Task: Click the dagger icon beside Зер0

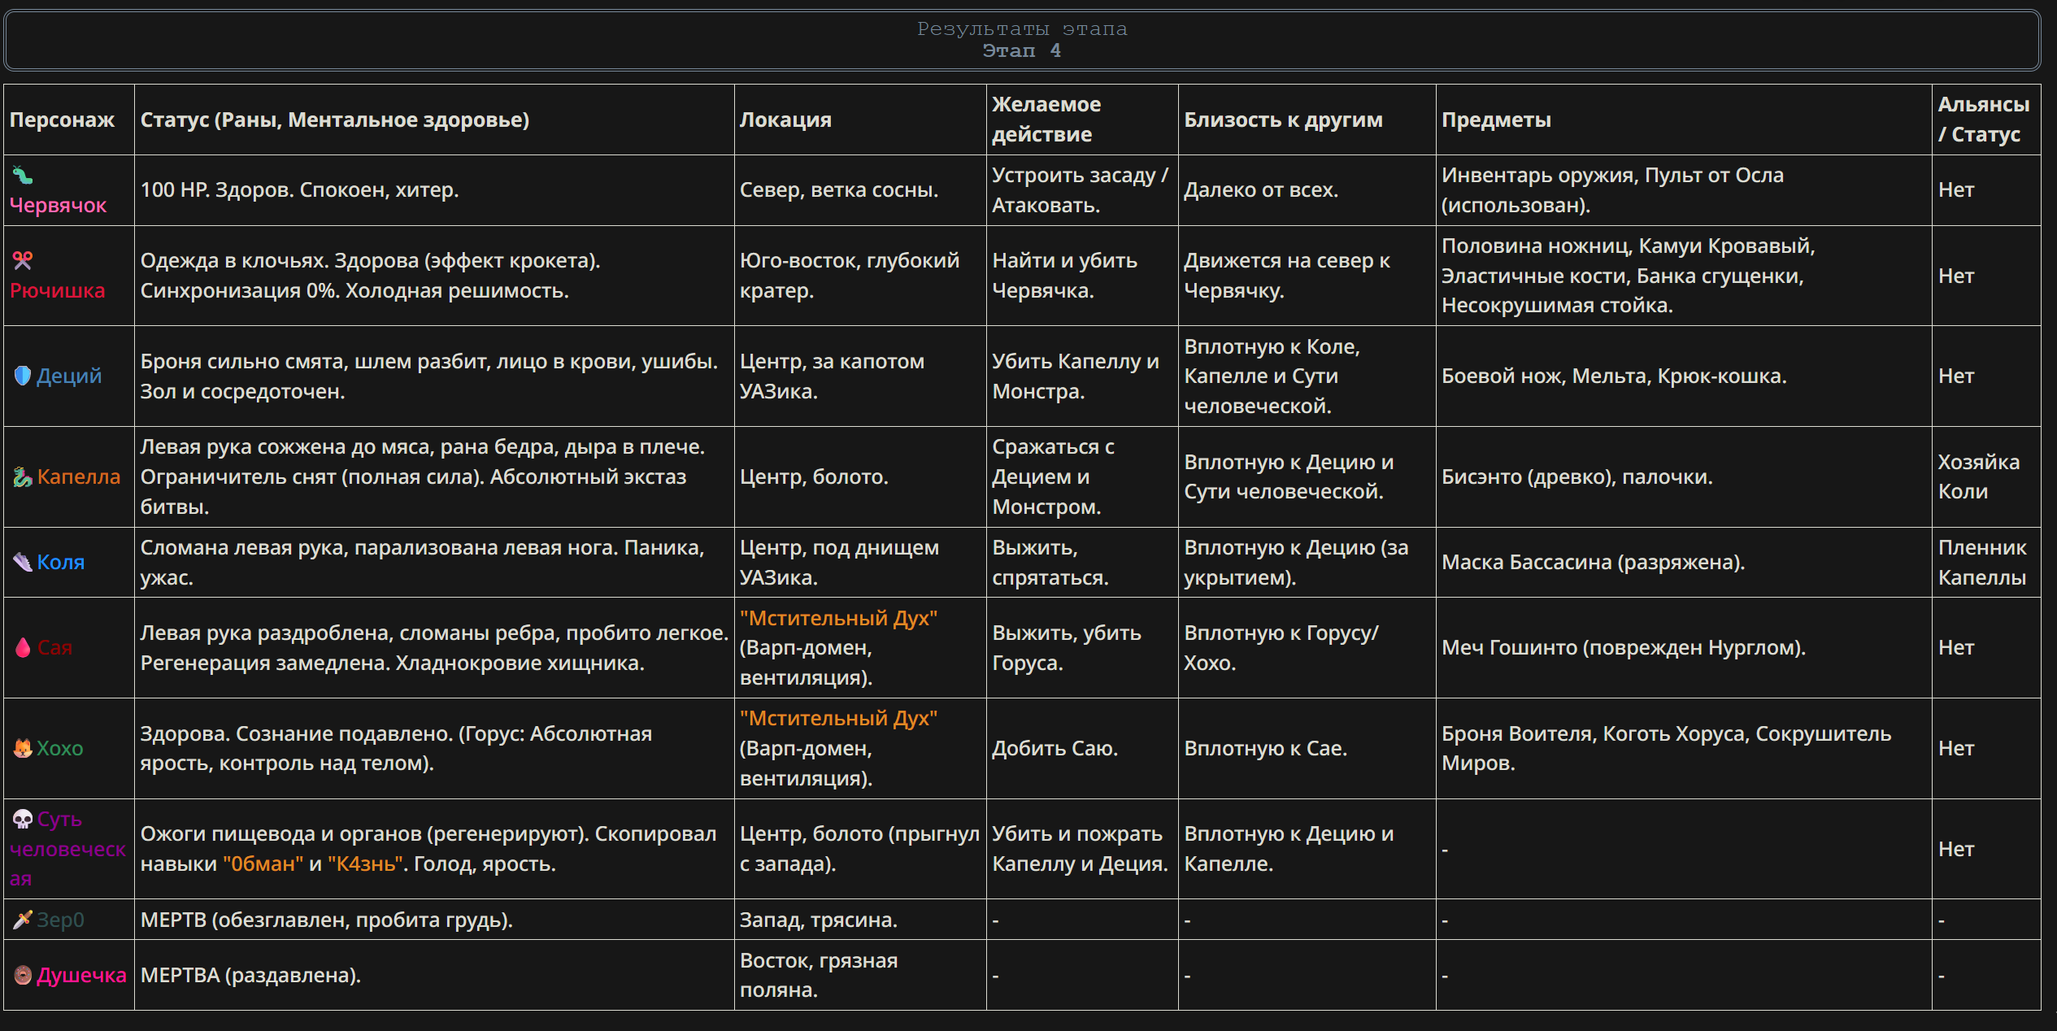Action: pyautogui.click(x=23, y=920)
